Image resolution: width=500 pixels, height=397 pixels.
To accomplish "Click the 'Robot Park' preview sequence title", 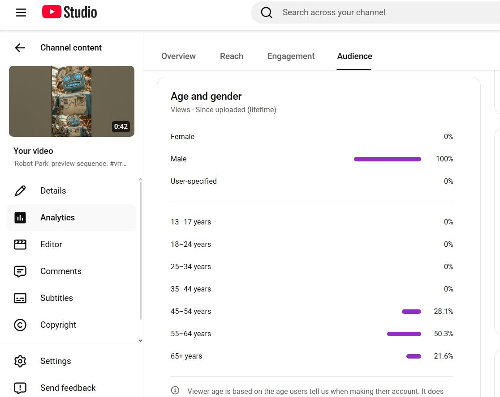I will click(x=70, y=164).
